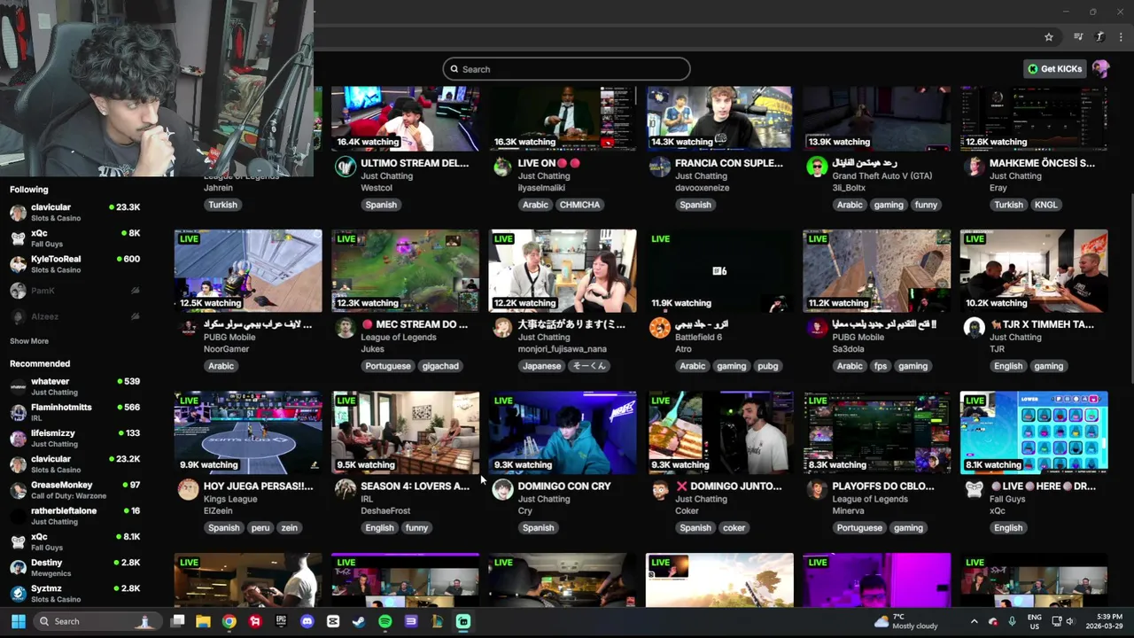
Task: Open FRANCIA CON SUPLE stream thumbnail
Action: (719, 119)
